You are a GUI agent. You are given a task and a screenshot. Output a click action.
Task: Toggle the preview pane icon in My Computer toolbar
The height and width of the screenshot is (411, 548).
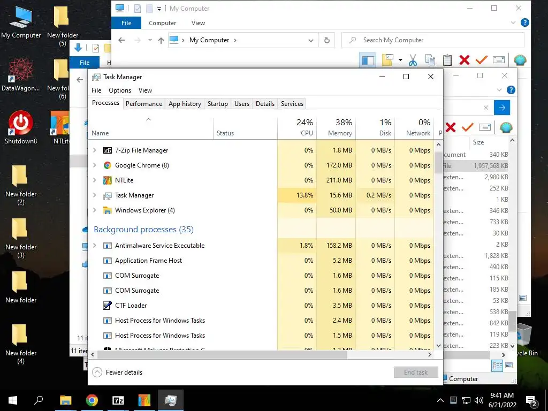pyautogui.click(x=368, y=60)
